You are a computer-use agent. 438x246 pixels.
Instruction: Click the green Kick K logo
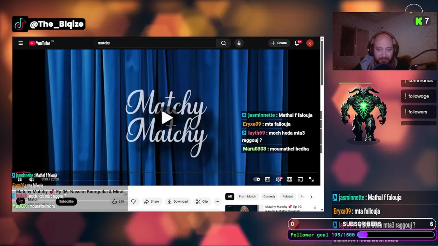pyautogui.click(x=419, y=21)
